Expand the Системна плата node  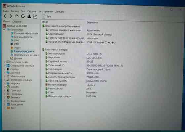pos(4,62)
